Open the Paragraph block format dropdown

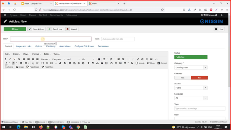click(x=58, y=59)
